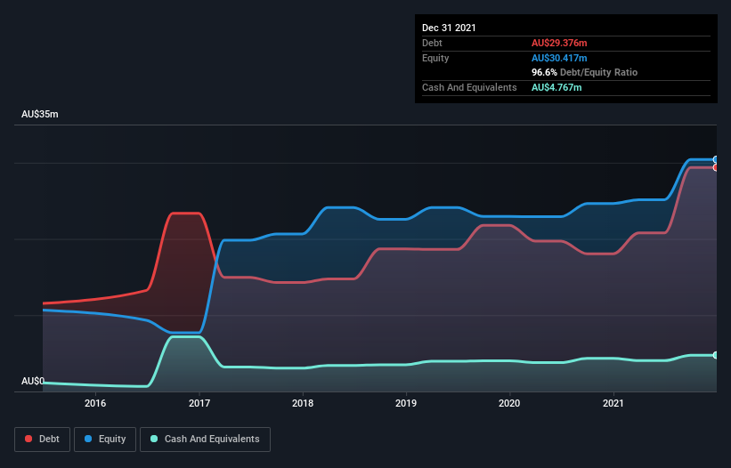Click the AU$30.417m equity value

click(x=559, y=58)
